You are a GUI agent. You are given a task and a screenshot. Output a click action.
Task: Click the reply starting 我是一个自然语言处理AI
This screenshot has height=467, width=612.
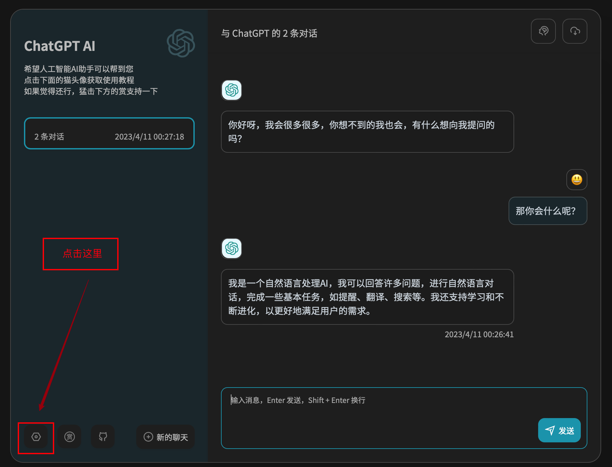pyautogui.click(x=367, y=297)
